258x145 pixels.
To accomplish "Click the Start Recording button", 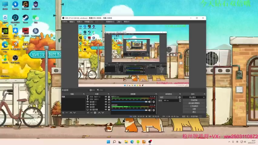I will coord(194,100).
